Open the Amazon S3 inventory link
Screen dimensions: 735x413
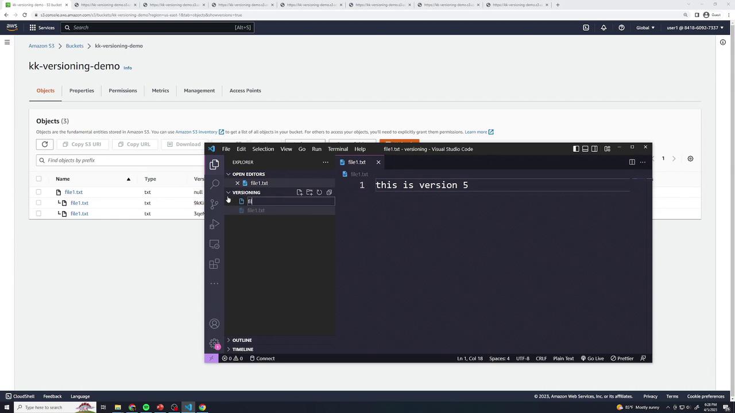199,132
